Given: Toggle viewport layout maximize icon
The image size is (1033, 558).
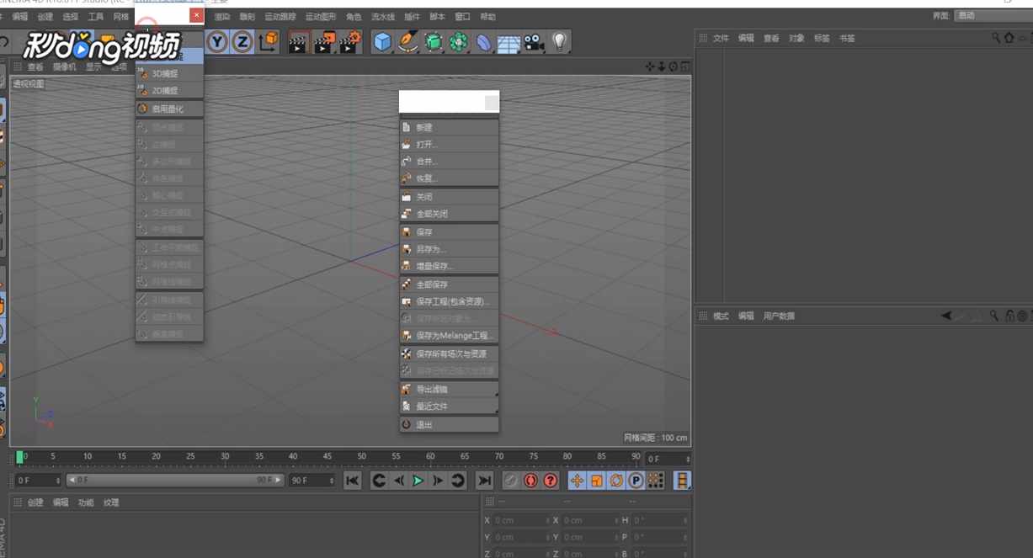Looking at the screenshot, I should 685,66.
